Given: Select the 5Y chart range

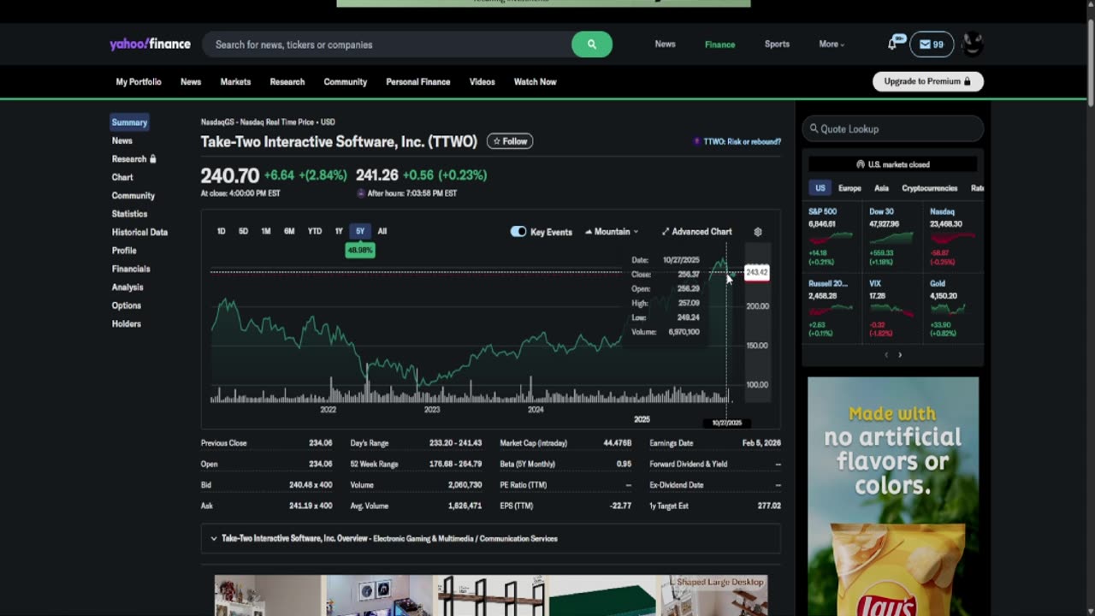Looking at the screenshot, I should tap(360, 231).
